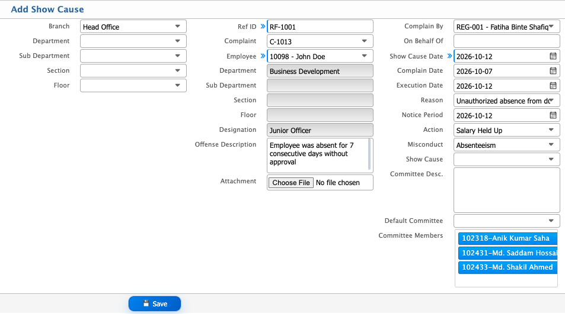Click the 'Committee Members' label
The height and width of the screenshot is (314, 565).
tap(410, 235)
